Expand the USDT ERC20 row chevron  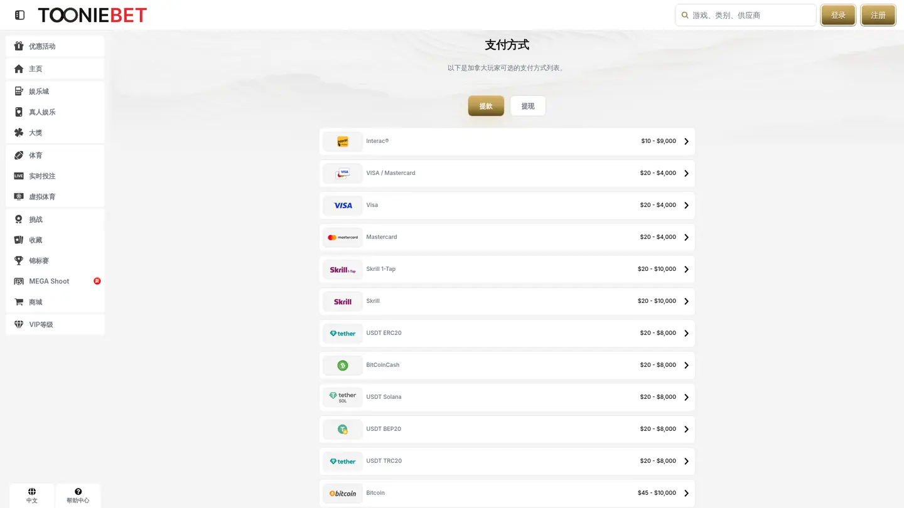[686, 334]
